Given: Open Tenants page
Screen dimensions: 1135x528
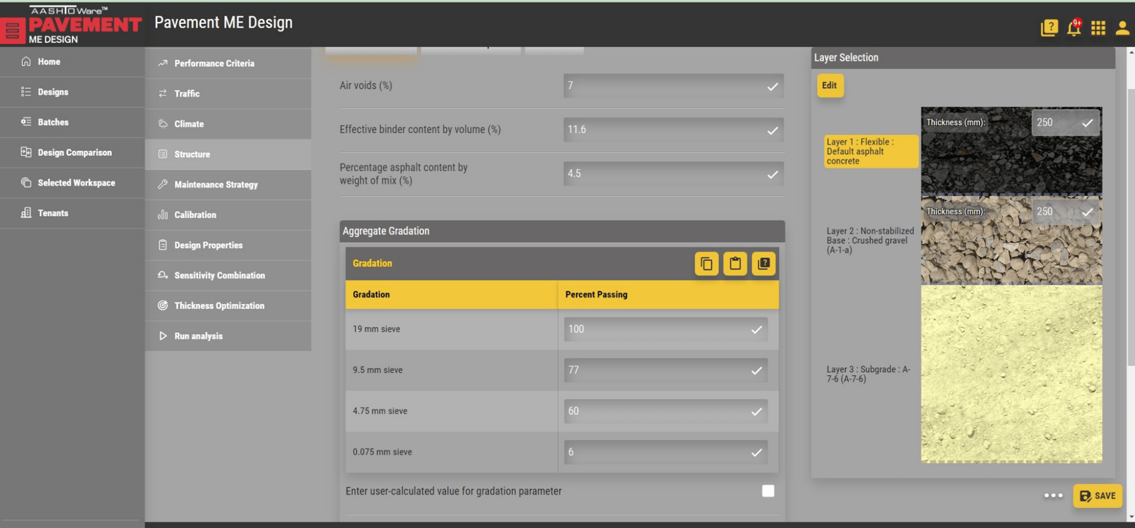Looking at the screenshot, I should click(x=73, y=213).
